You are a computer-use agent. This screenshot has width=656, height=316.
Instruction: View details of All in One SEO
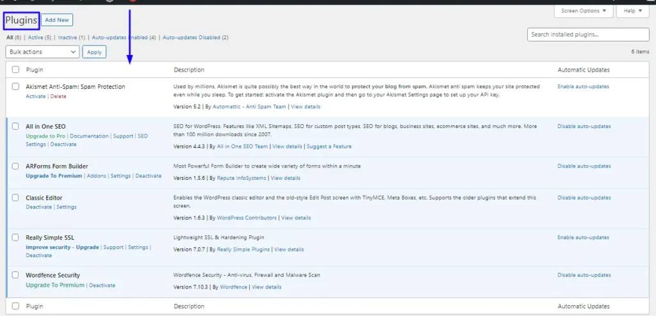point(287,146)
